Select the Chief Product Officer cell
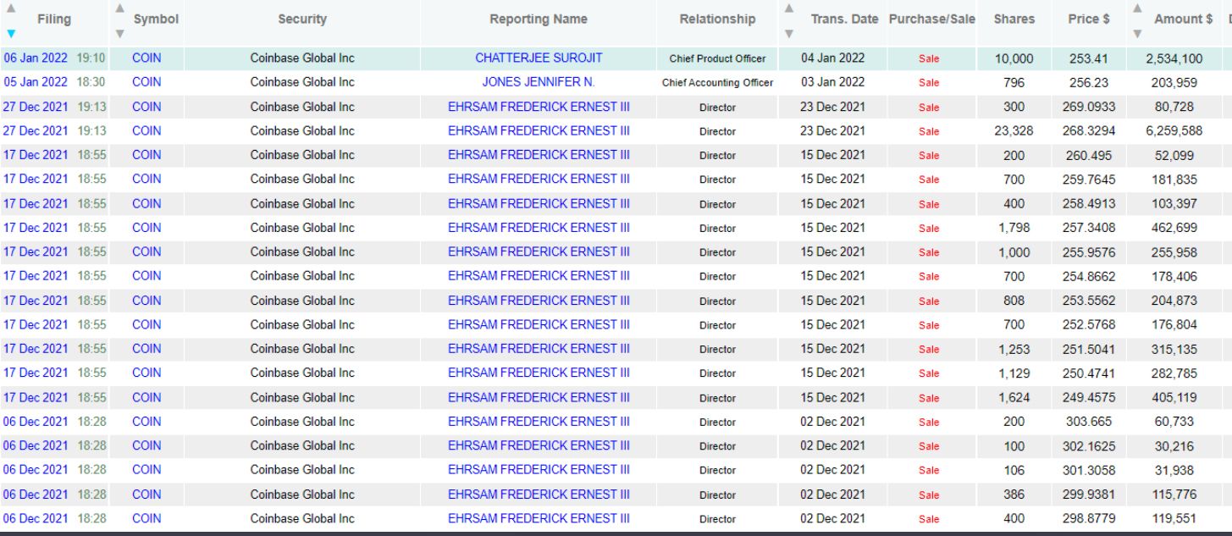The height and width of the screenshot is (536, 1232). (x=717, y=59)
